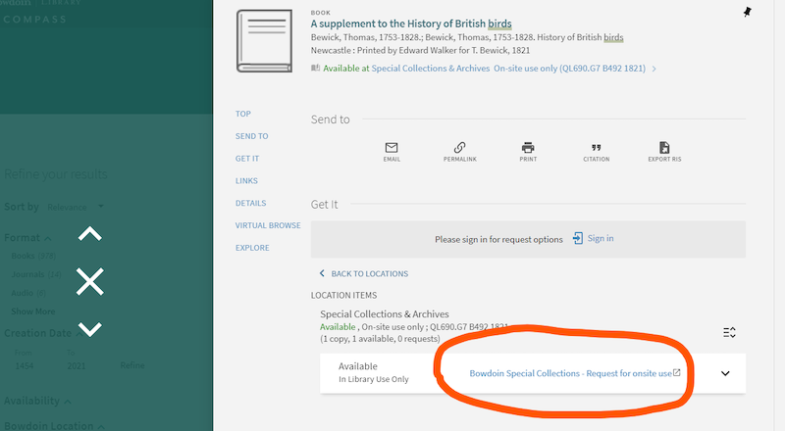Select the Books (978) filter
785x431 pixels.
[33, 256]
